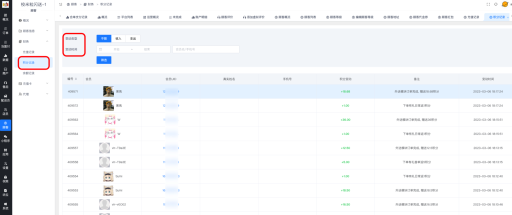
Task: Open the 系统 section in the dark sidebar
Action: (5, 206)
